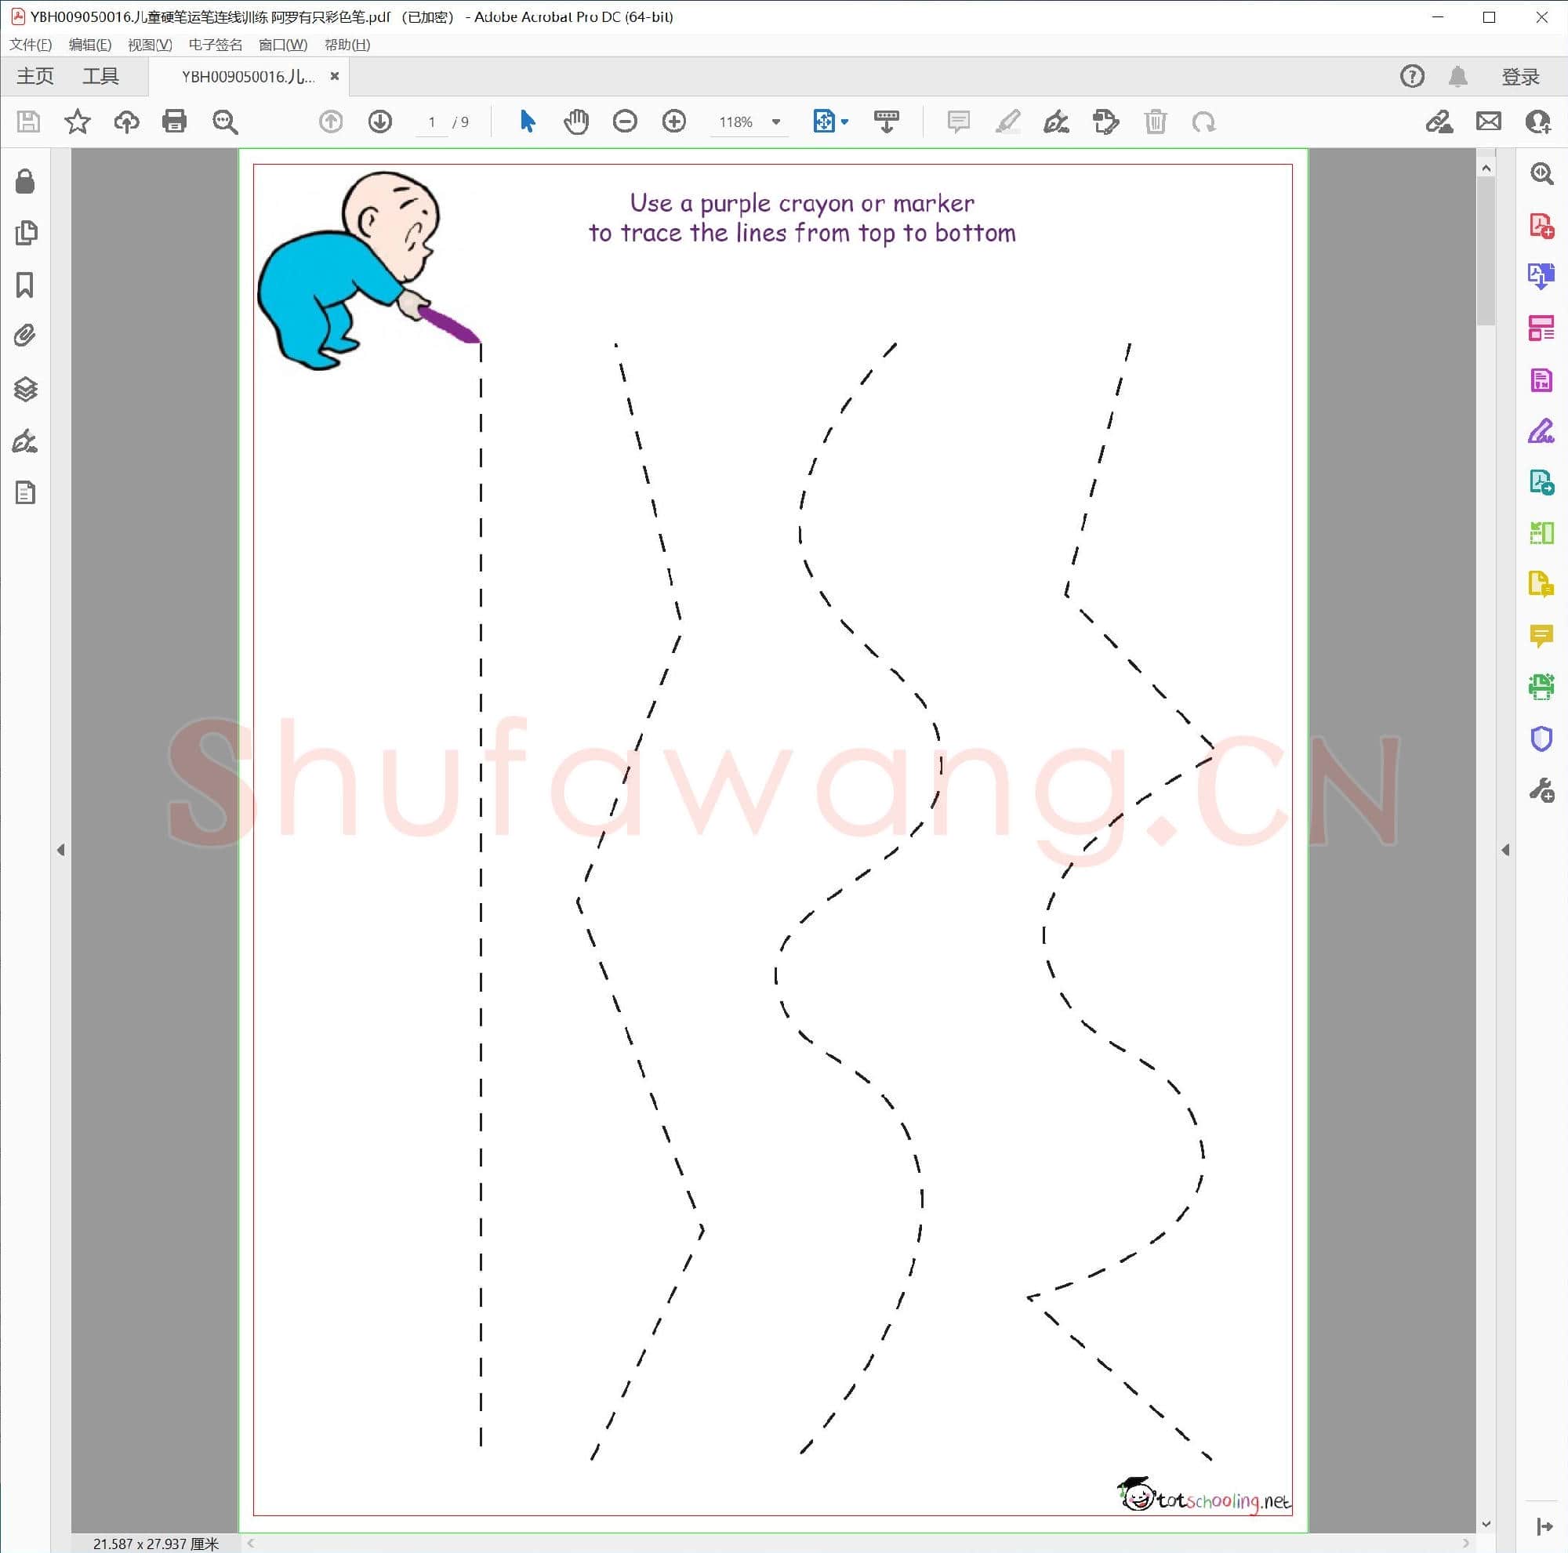Open the Attachments paperclip panel
This screenshot has width=1568, height=1553.
(25, 335)
